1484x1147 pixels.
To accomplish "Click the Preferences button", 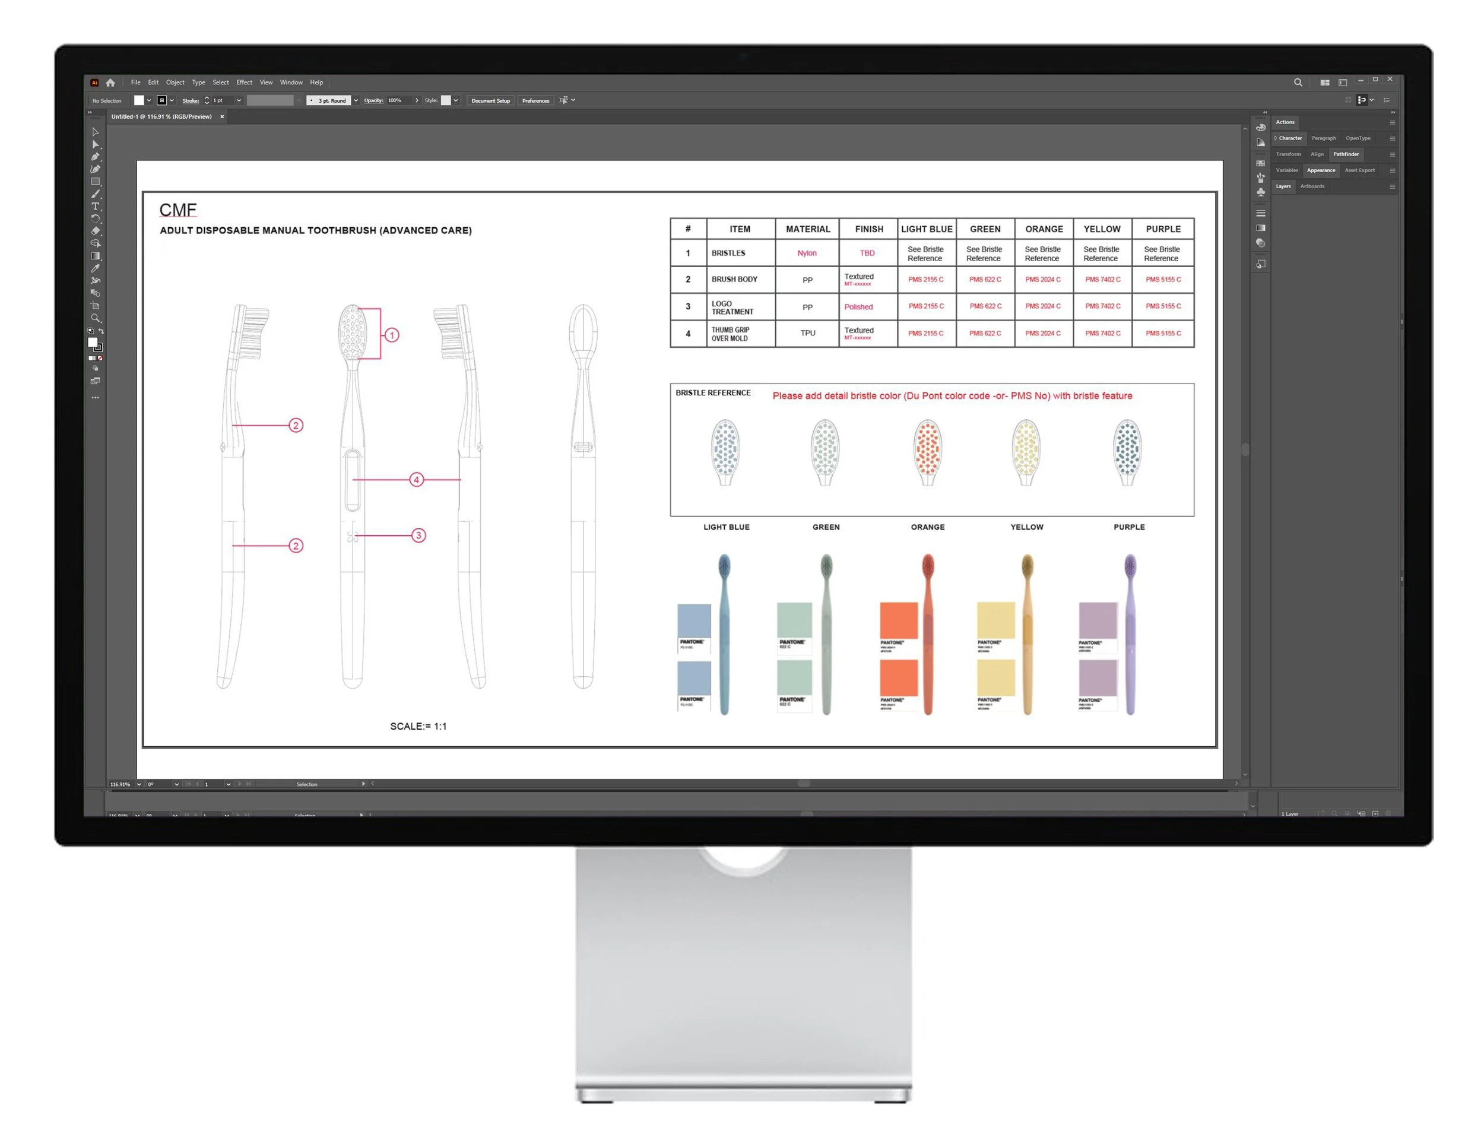I will click(535, 100).
